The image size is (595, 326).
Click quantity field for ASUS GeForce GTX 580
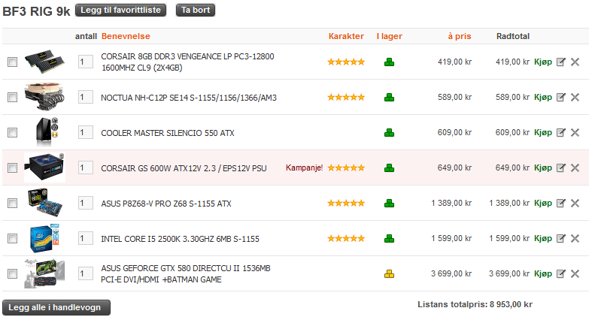[86, 273]
